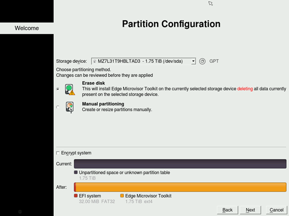Viewport: 289px width, 216px height.
Task: Enable the Encrypt system checkbox
Action: pos(58,153)
